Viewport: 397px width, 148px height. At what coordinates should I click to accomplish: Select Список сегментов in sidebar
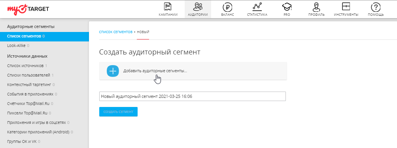(x=44, y=36)
